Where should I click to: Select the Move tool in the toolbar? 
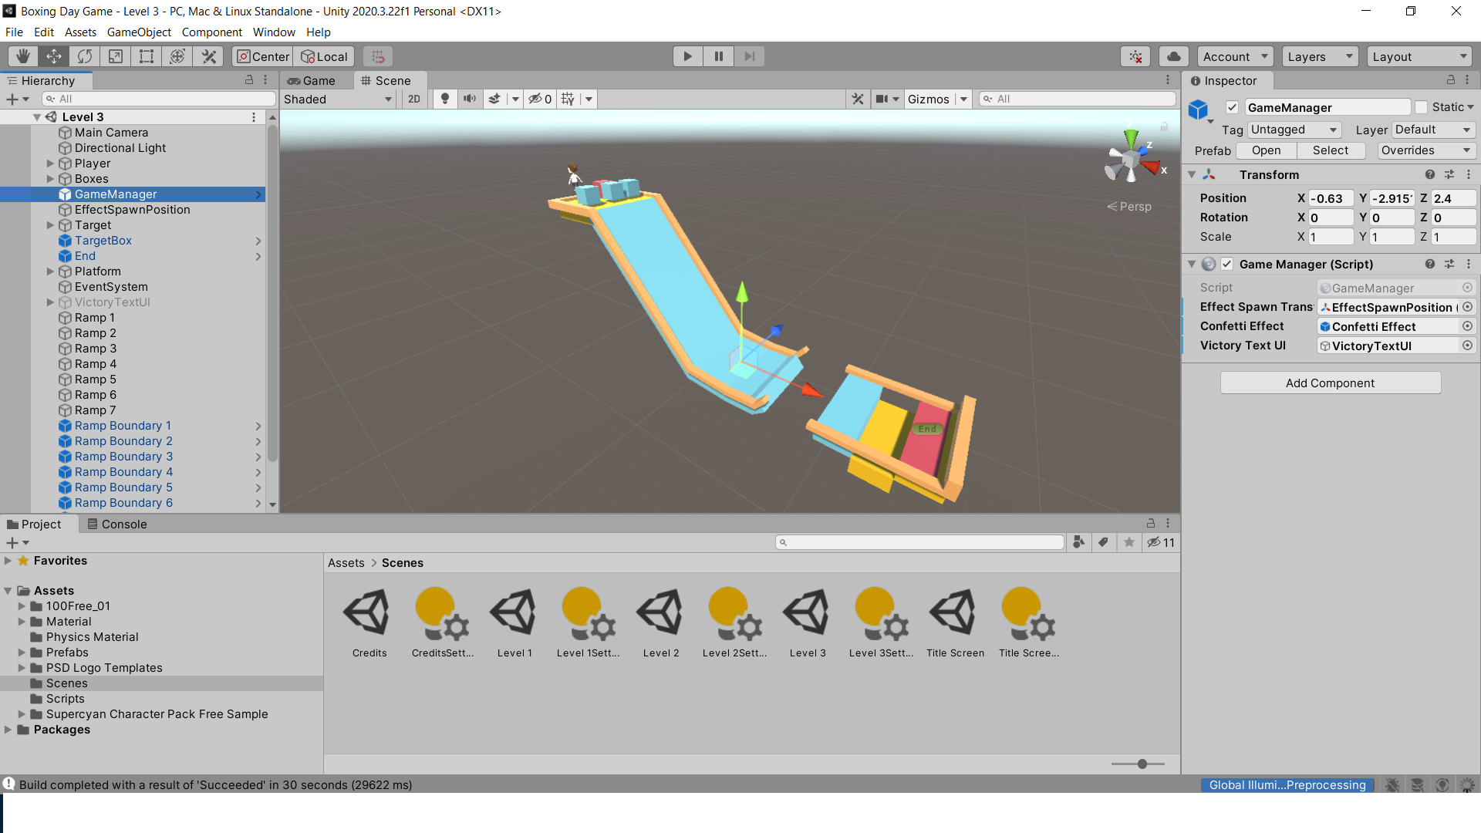(53, 56)
